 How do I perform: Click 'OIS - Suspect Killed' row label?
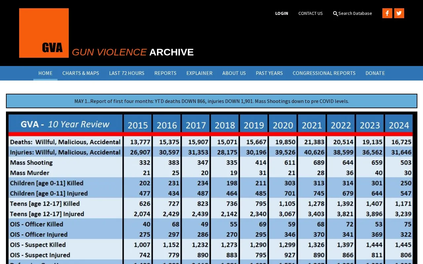pyautogui.click(x=38, y=245)
